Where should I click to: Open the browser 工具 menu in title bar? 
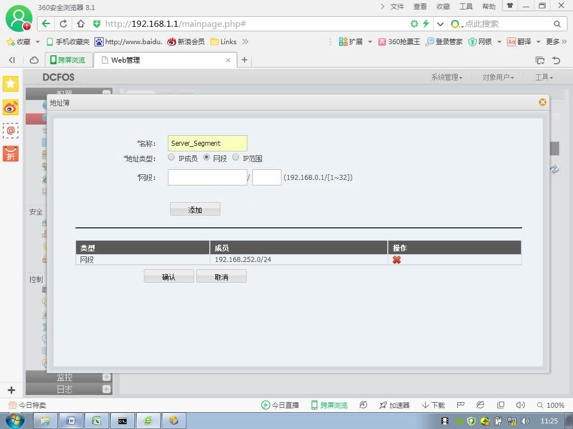point(466,7)
